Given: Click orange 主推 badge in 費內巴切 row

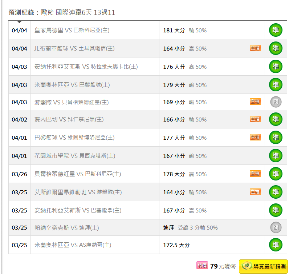Looking at the screenshot, I should [255, 119].
